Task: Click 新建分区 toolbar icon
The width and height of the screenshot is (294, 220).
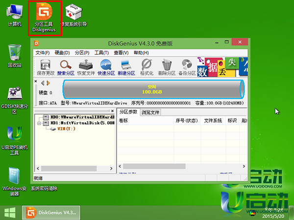Action: point(126,67)
